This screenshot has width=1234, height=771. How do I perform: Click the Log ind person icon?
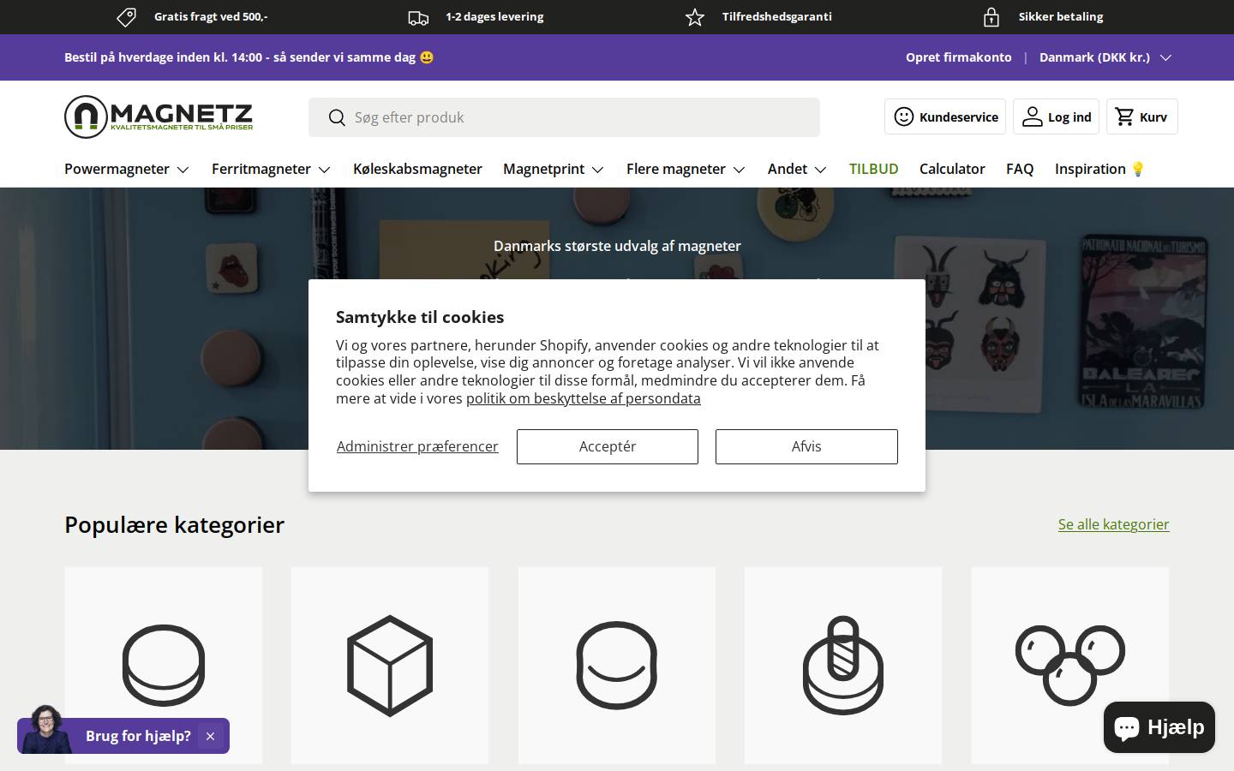click(1033, 117)
